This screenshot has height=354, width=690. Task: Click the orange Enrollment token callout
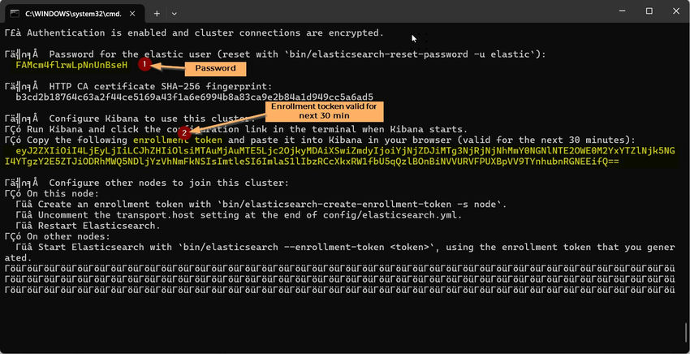click(322, 111)
